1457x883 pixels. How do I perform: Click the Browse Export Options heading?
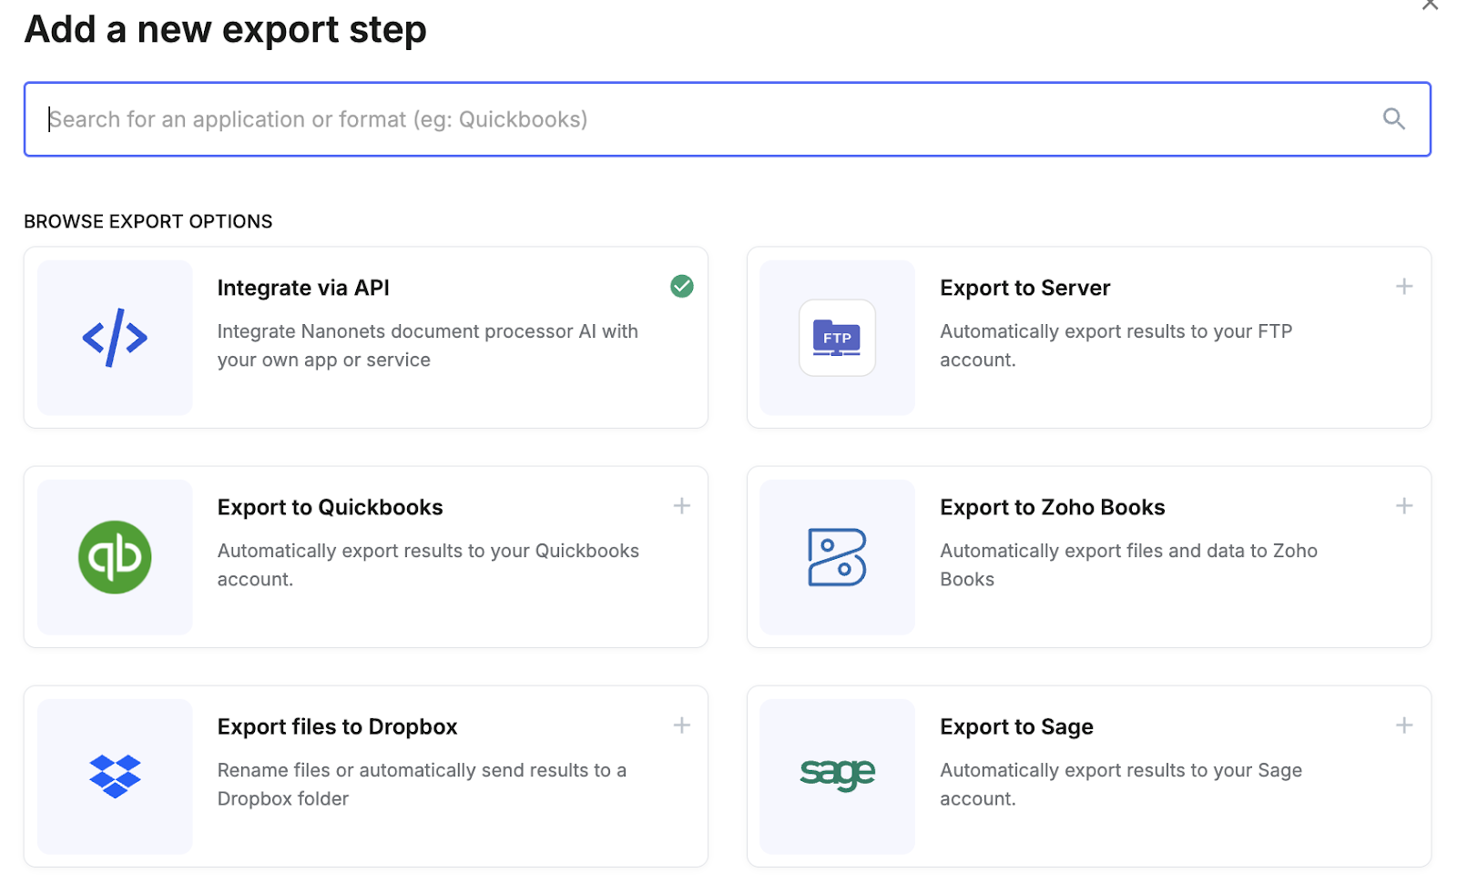148,221
